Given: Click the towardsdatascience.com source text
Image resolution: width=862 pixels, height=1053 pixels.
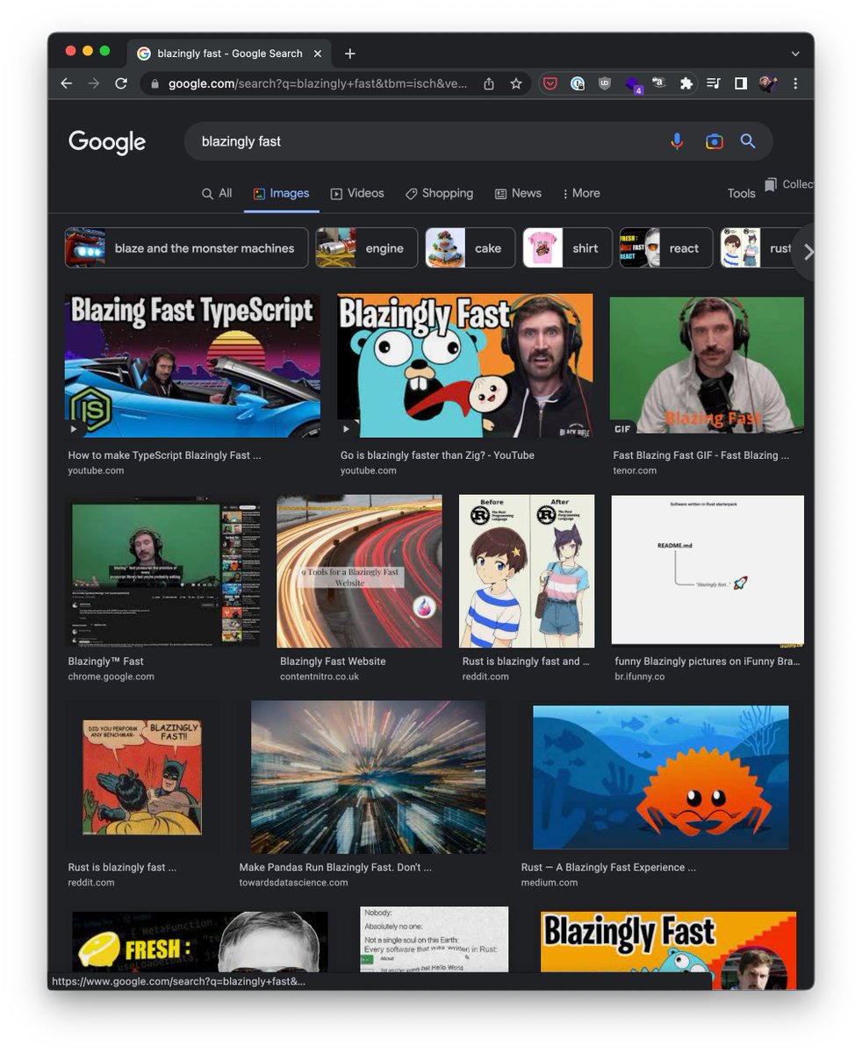Looking at the screenshot, I should click(293, 882).
